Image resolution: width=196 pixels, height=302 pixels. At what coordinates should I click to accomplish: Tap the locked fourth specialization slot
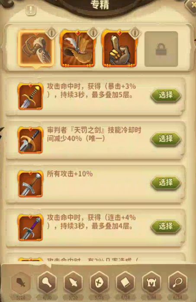point(161,49)
